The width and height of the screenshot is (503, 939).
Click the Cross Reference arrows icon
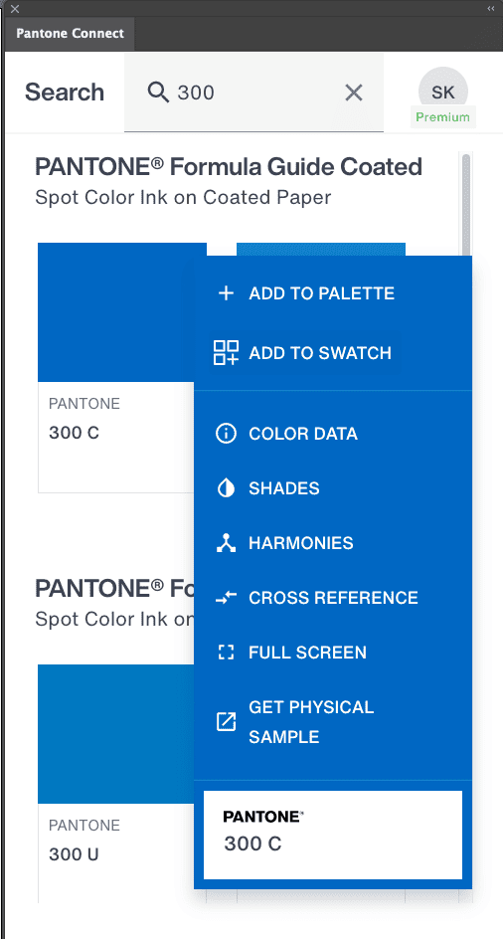[226, 598]
